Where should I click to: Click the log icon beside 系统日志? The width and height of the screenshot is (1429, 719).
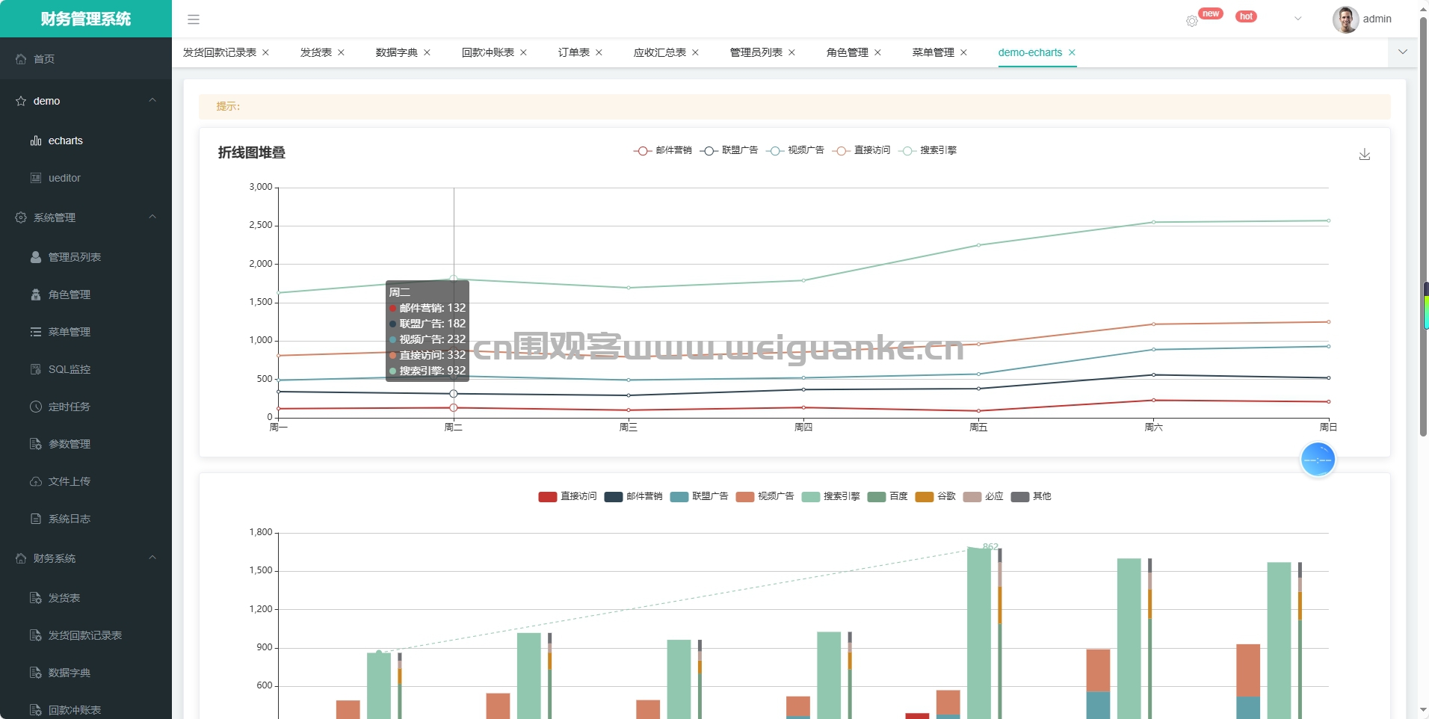pyautogui.click(x=36, y=519)
